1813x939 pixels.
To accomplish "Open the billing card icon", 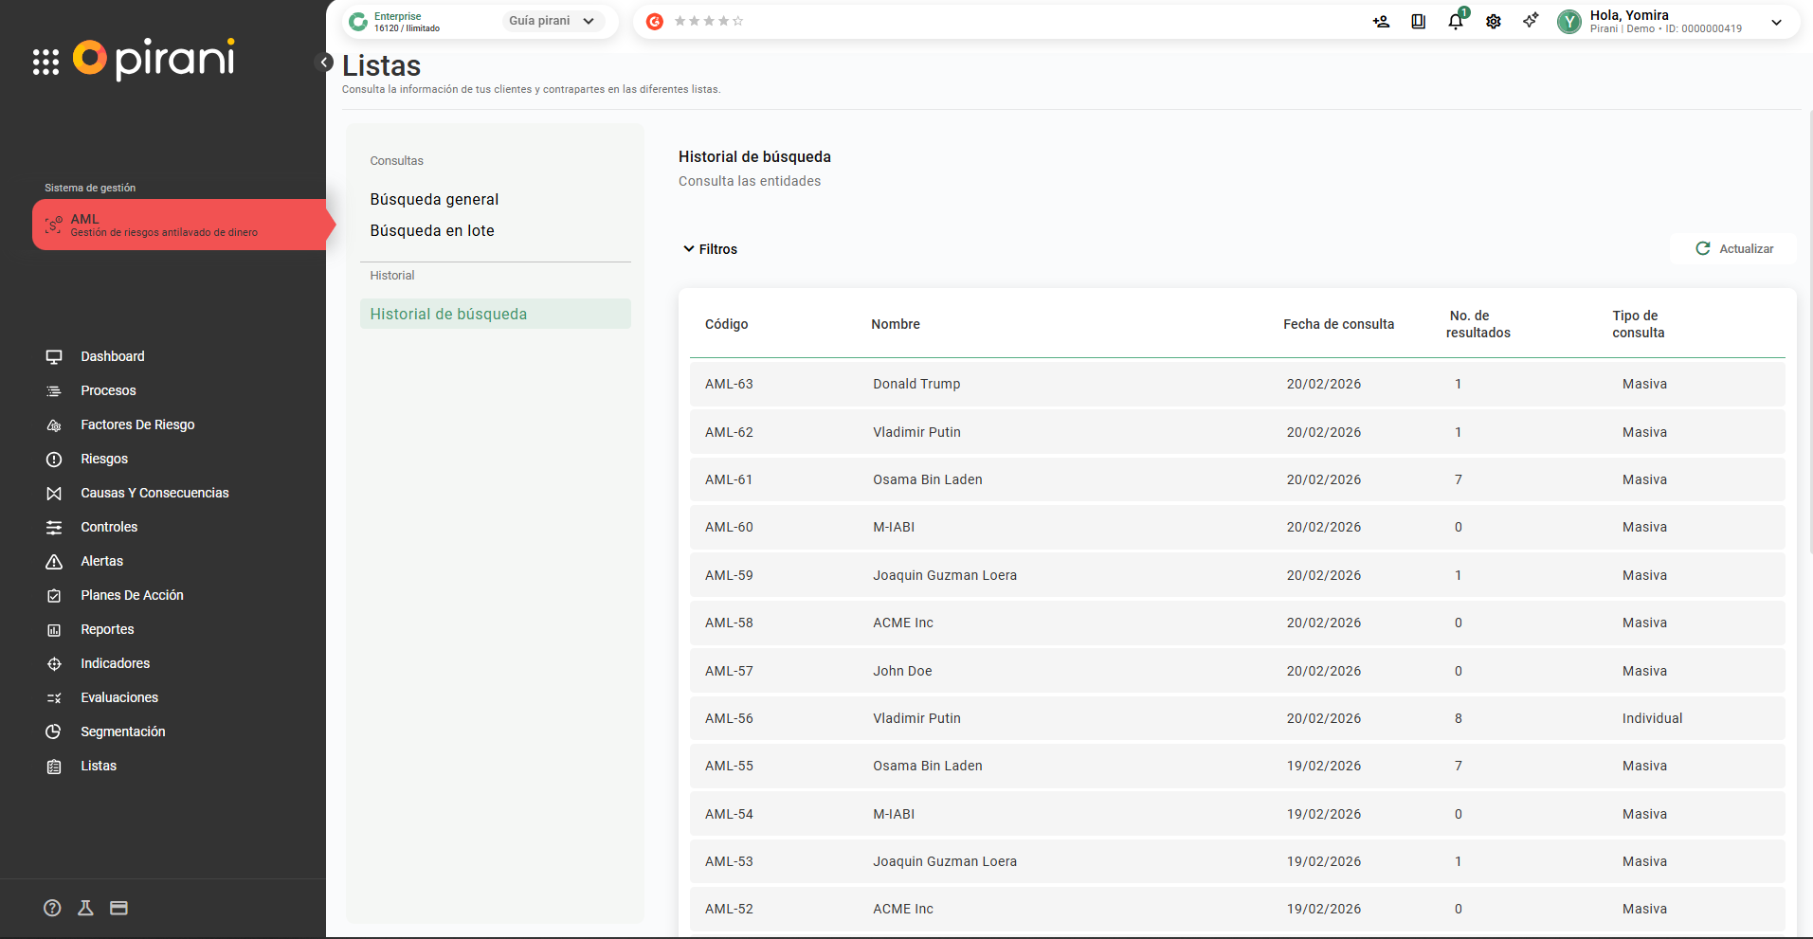I will pyautogui.click(x=118, y=908).
